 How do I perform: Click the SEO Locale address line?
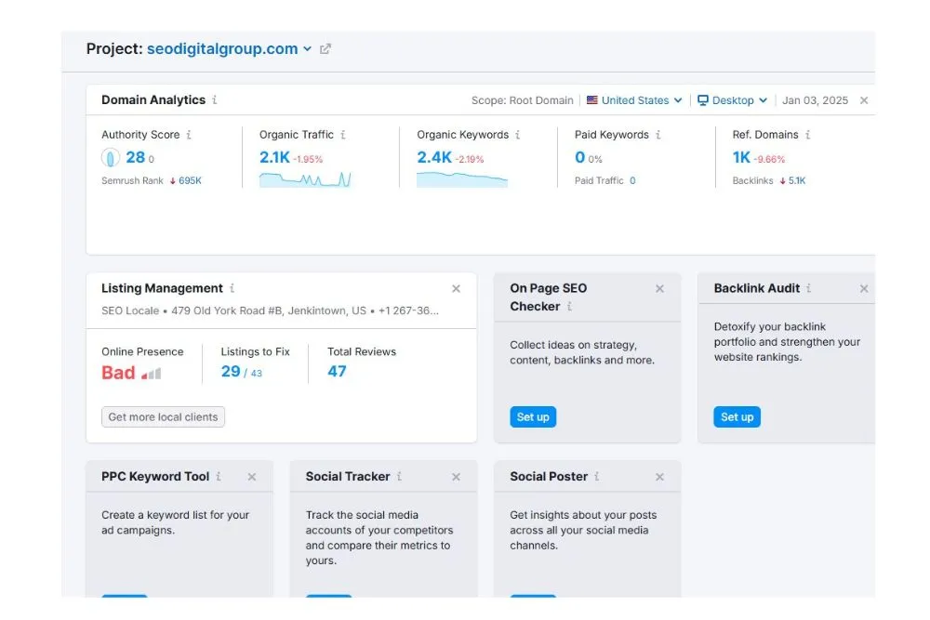pos(270,310)
